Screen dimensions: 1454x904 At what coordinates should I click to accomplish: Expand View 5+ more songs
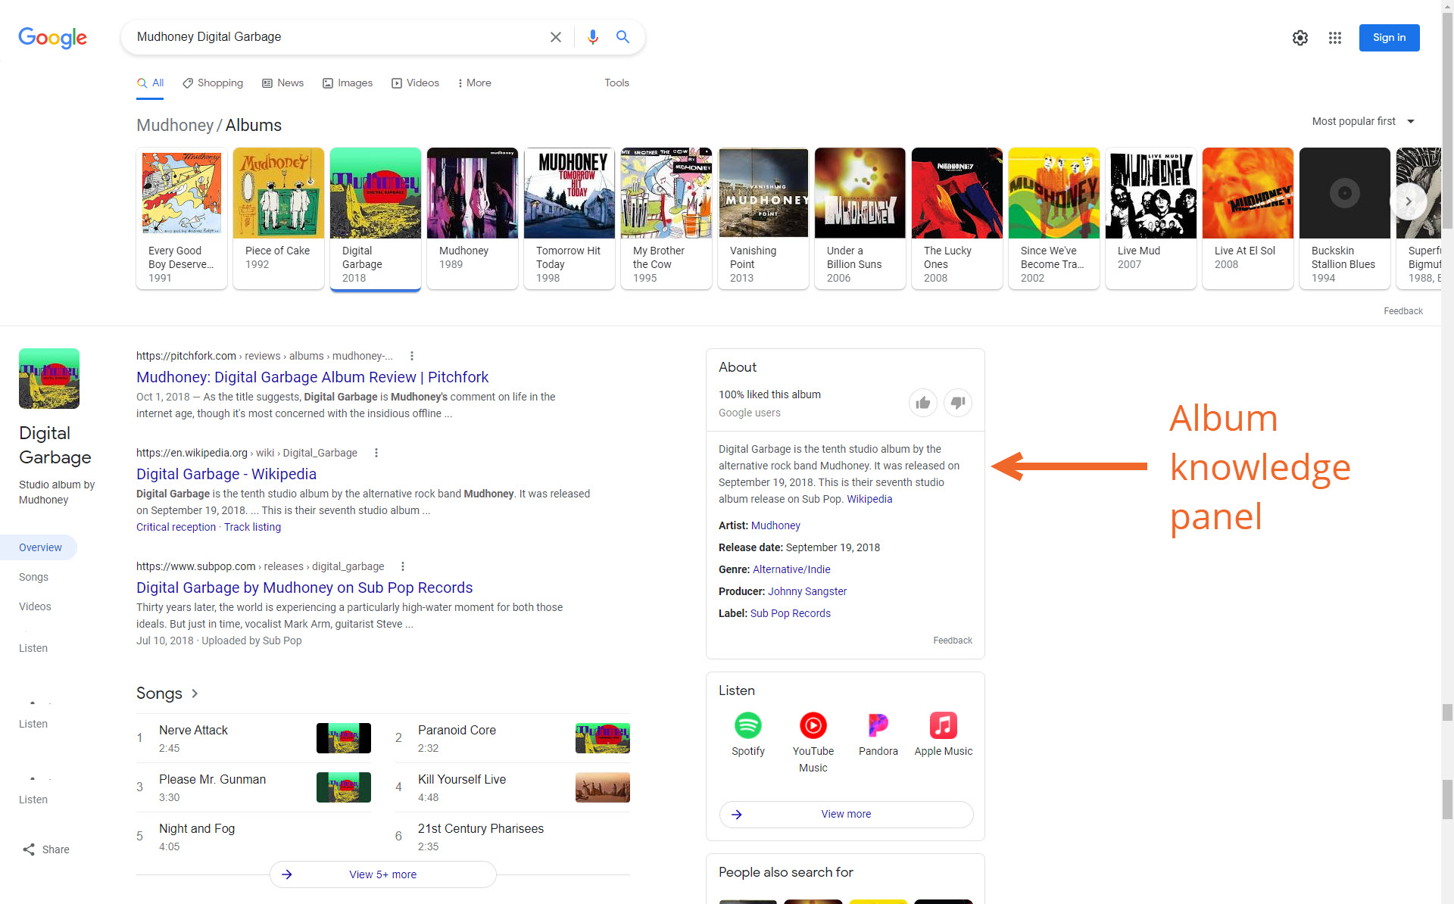pyautogui.click(x=382, y=874)
